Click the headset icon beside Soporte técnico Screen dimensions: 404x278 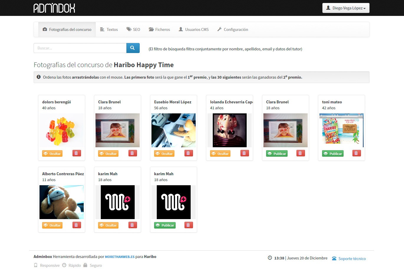pyautogui.click(x=334, y=259)
